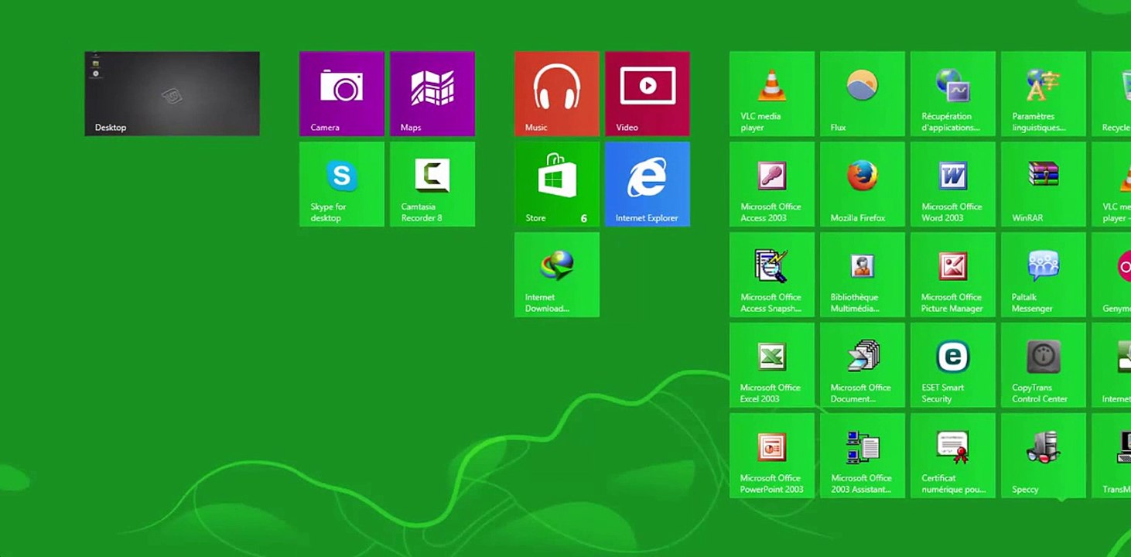The height and width of the screenshot is (557, 1131).
Task: Open the Windows Store tile
Action: click(557, 184)
